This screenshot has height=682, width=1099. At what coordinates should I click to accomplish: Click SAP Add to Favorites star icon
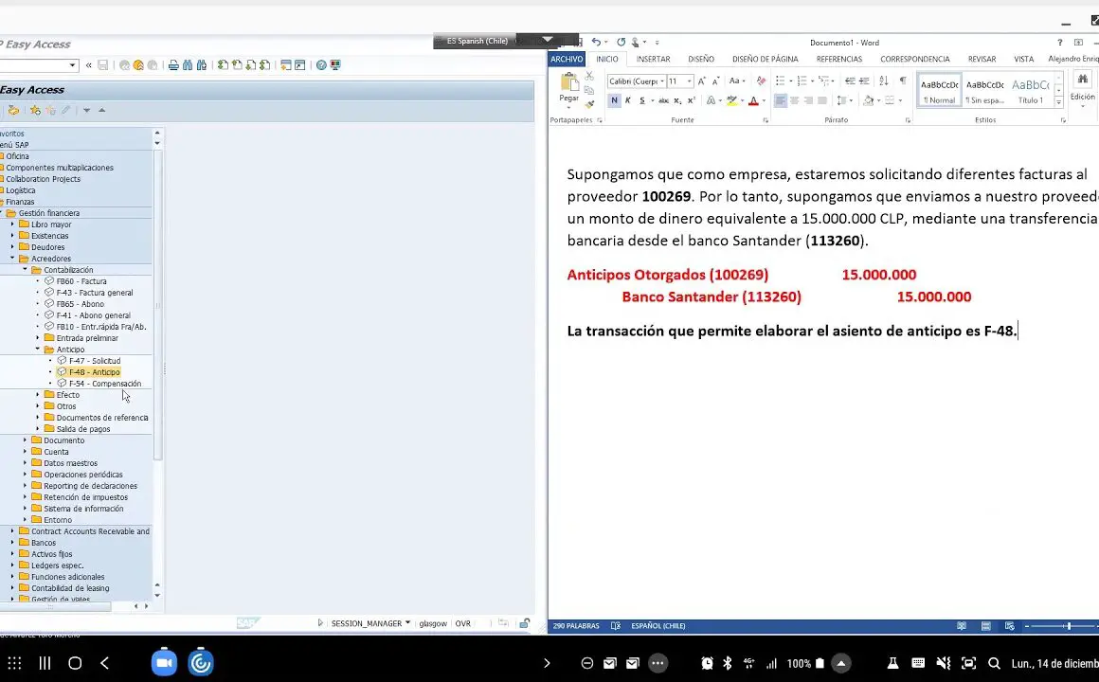(35, 110)
